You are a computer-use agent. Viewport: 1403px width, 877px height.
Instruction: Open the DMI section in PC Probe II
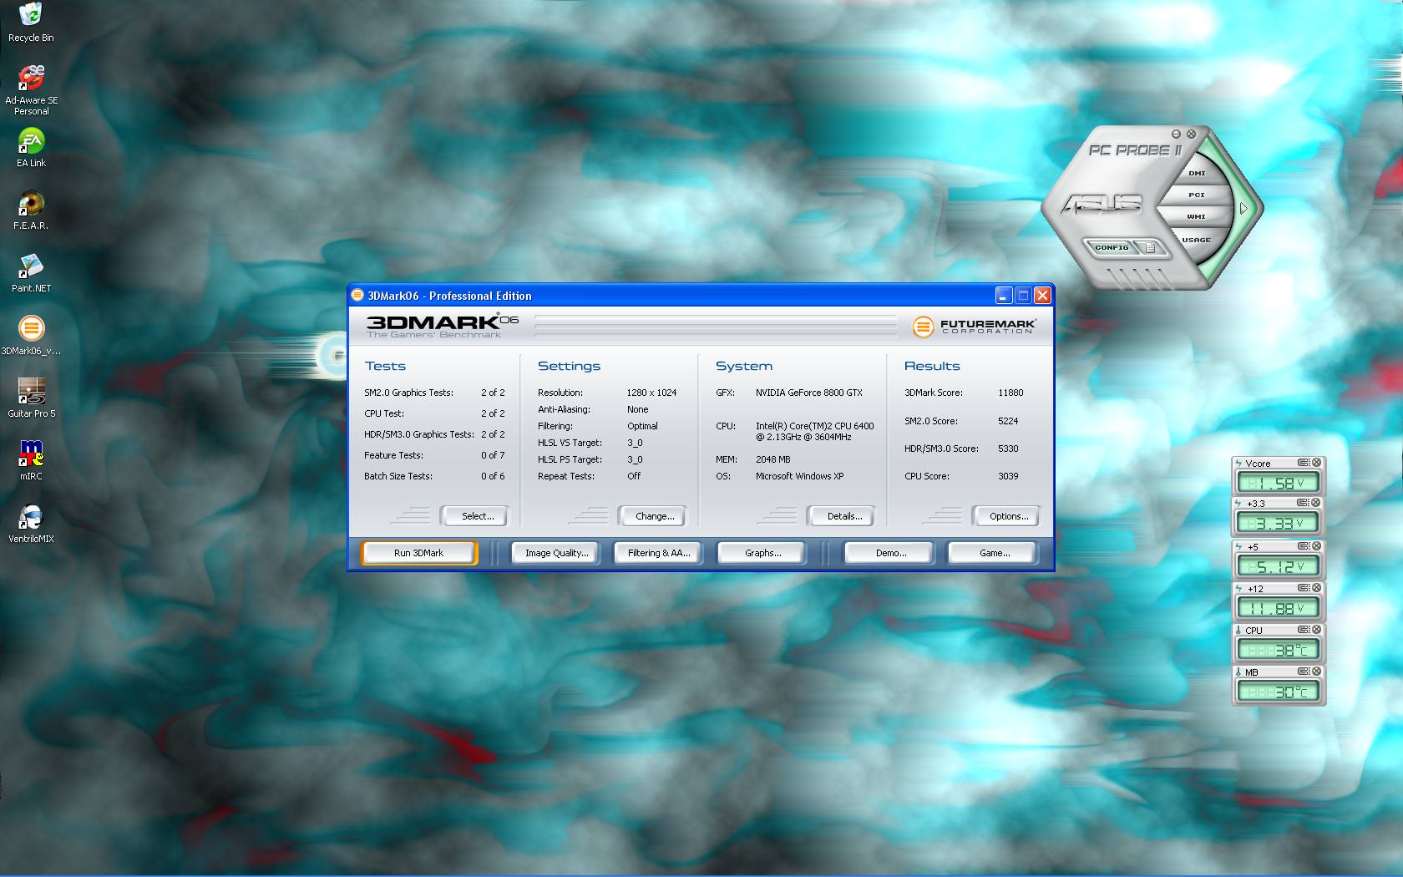[1197, 174]
